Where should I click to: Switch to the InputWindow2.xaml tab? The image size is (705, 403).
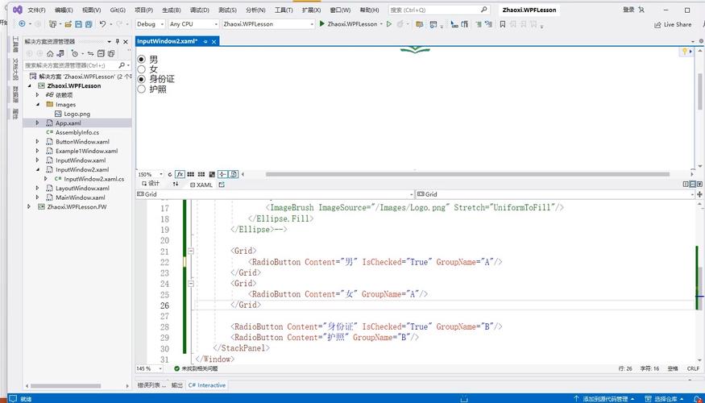coord(168,41)
